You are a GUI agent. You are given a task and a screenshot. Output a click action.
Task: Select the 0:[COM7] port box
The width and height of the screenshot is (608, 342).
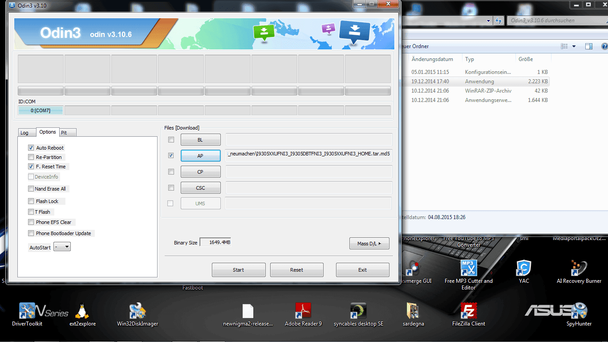[x=41, y=110]
